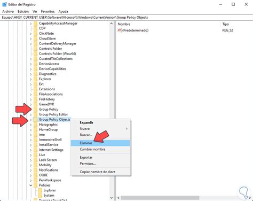Click the (Predeterminado) string value icon
This screenshot has height=201, width=253.
pyautogui.click(x=120, y=30)
